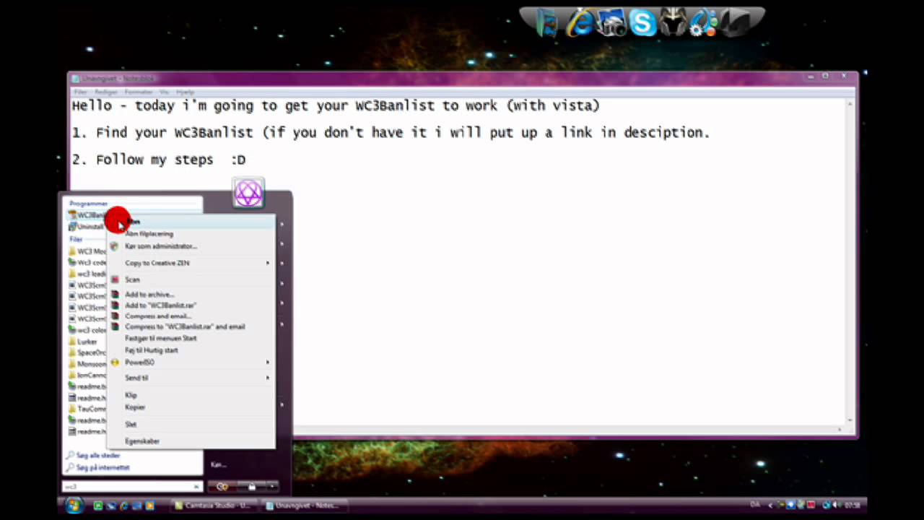Open shutdown options arrow in Start menu
Image resolution: width=924 pixels, height=520 pixels.
[x=271, y=487]
